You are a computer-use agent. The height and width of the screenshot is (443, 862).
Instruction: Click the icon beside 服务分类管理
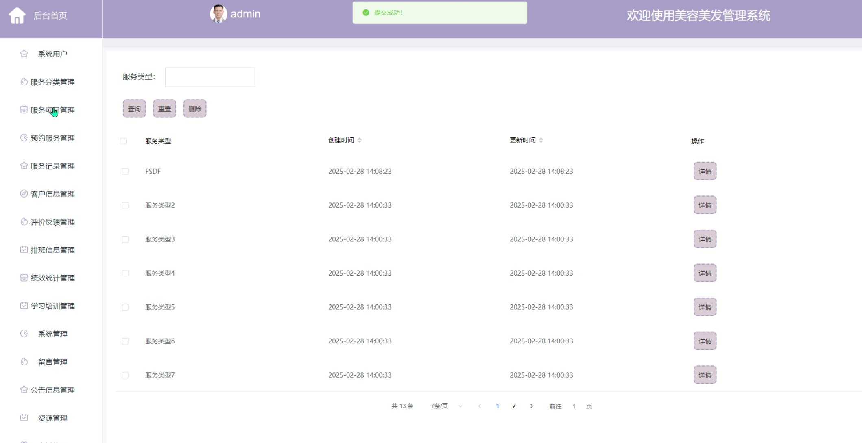click(x=24, y=82)
